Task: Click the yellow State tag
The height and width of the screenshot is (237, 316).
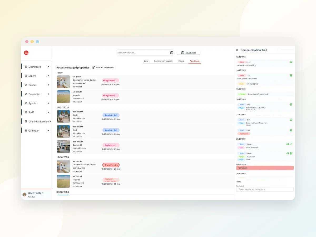Action: (x=241, y=84)
